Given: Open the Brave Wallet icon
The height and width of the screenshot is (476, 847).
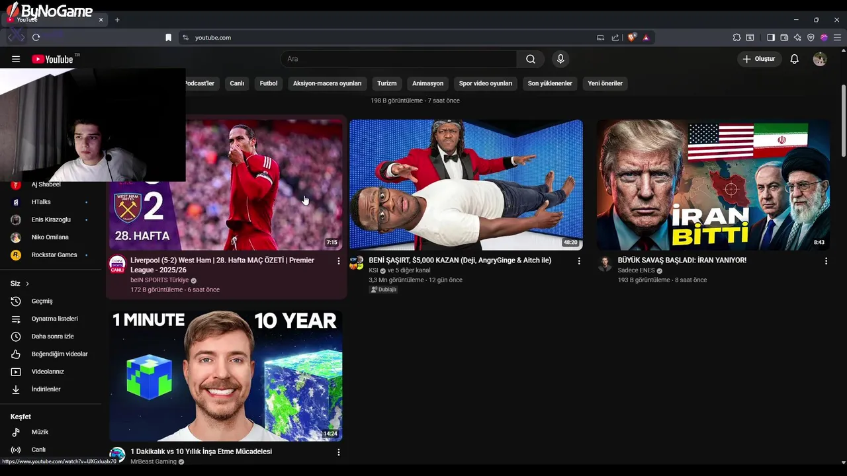Looking at the screenshot, I should point(784,38).
